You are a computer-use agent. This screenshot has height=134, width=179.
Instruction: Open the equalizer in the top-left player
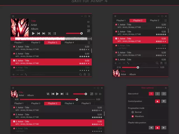(x=89, y=26)
